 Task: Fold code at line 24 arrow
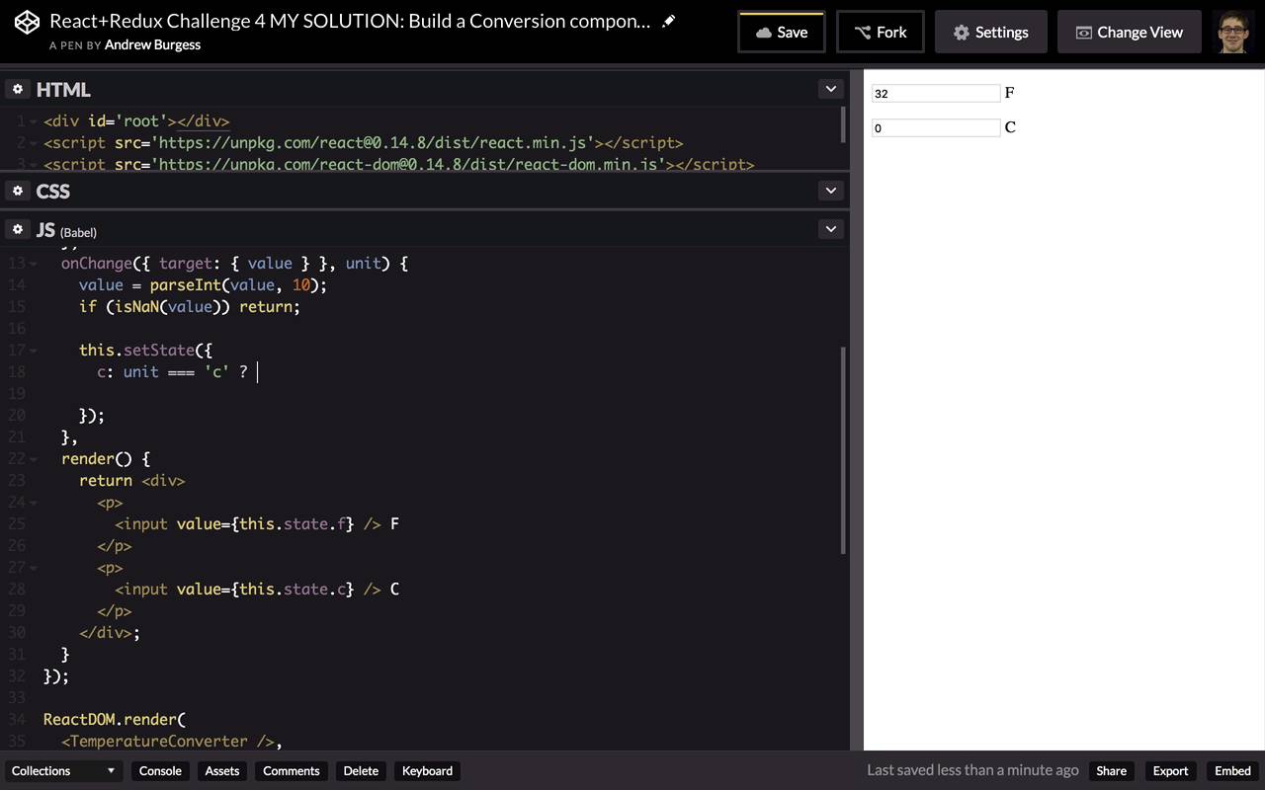coord(35,503)
